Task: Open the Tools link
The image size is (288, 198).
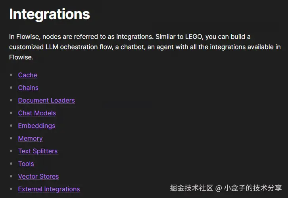Action: [x=26, y=164]
